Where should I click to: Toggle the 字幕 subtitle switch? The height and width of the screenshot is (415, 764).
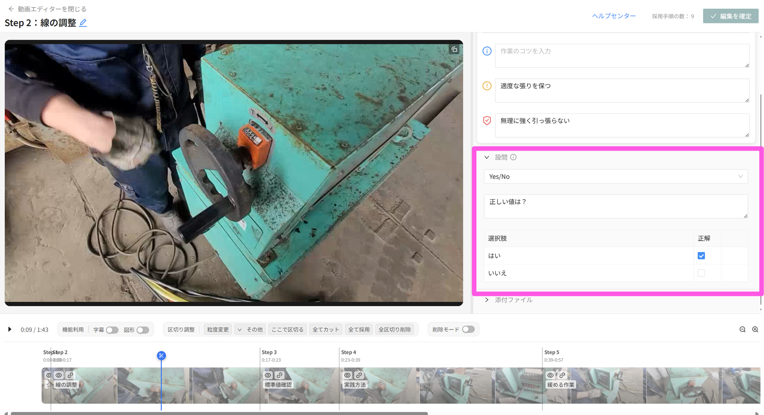[112, 330]
